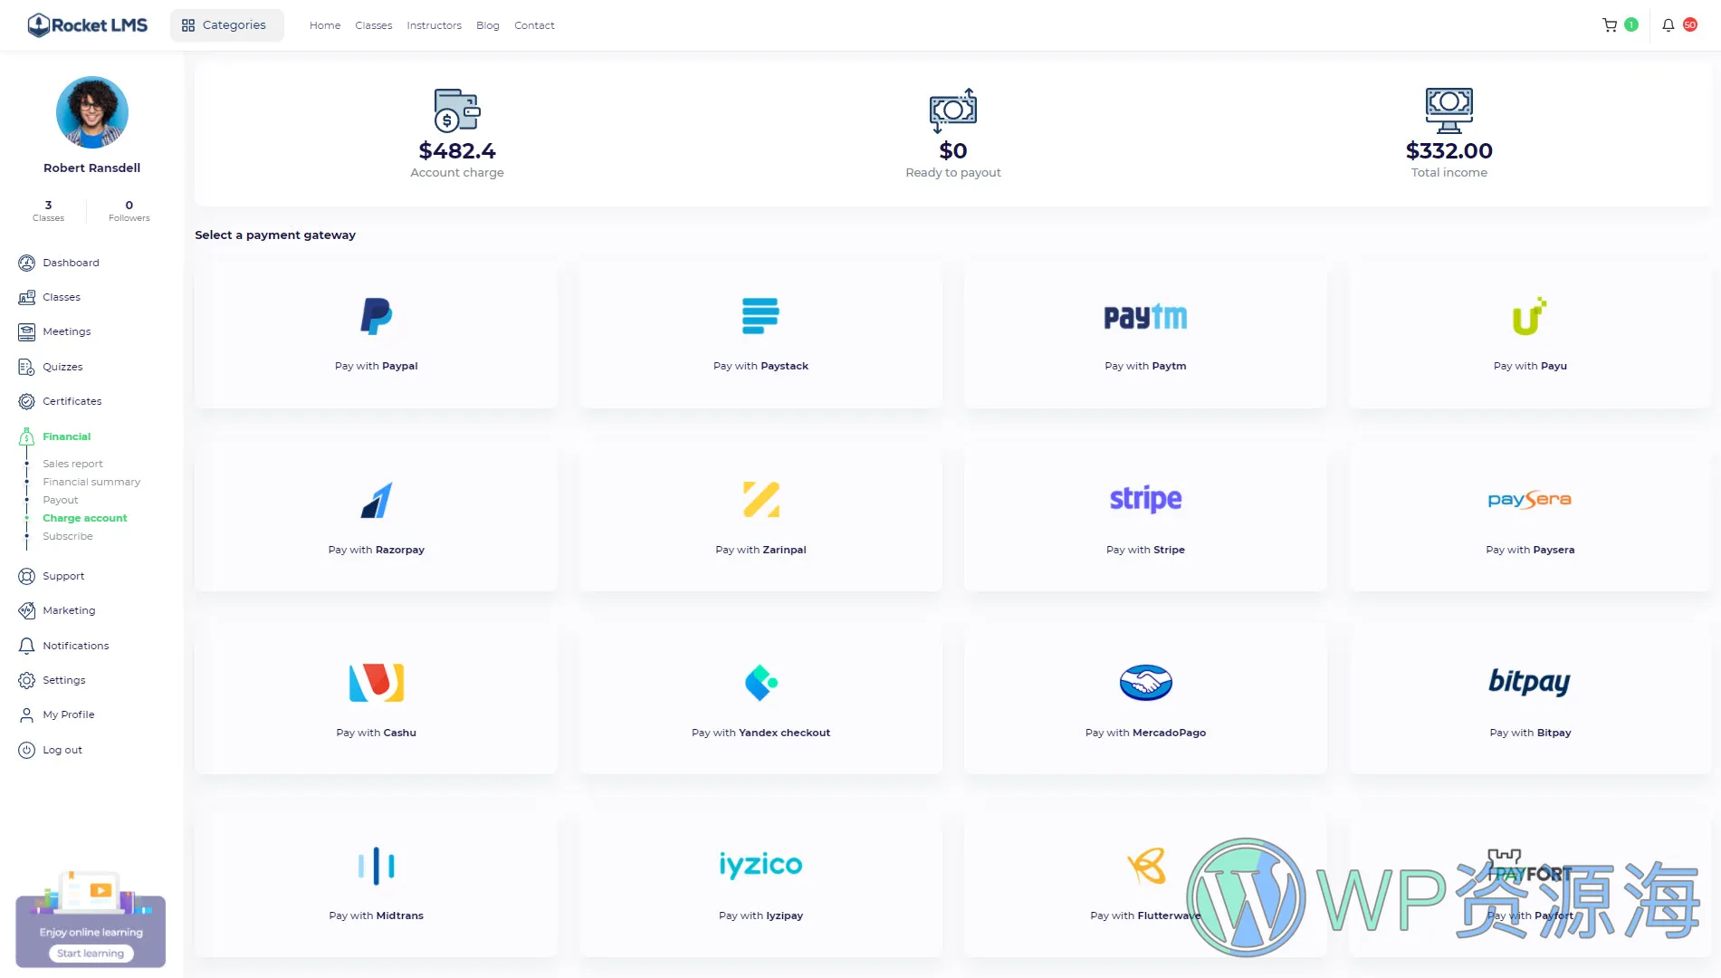Image resolution: width=1721 pixels, height=978 pixels.
Task: Click the Account charge wallet icon
Action: 457,110
